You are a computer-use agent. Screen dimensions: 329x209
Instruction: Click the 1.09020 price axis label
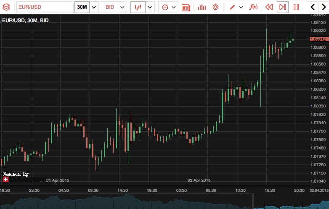pyautogui.click(x=318, y=31)
